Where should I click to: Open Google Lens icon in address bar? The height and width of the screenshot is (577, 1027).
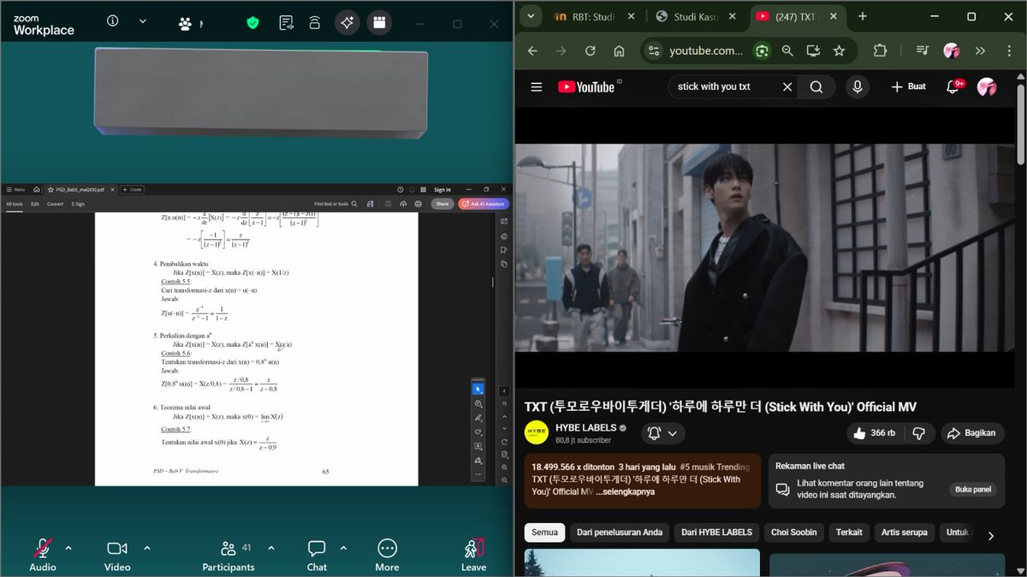761,51
